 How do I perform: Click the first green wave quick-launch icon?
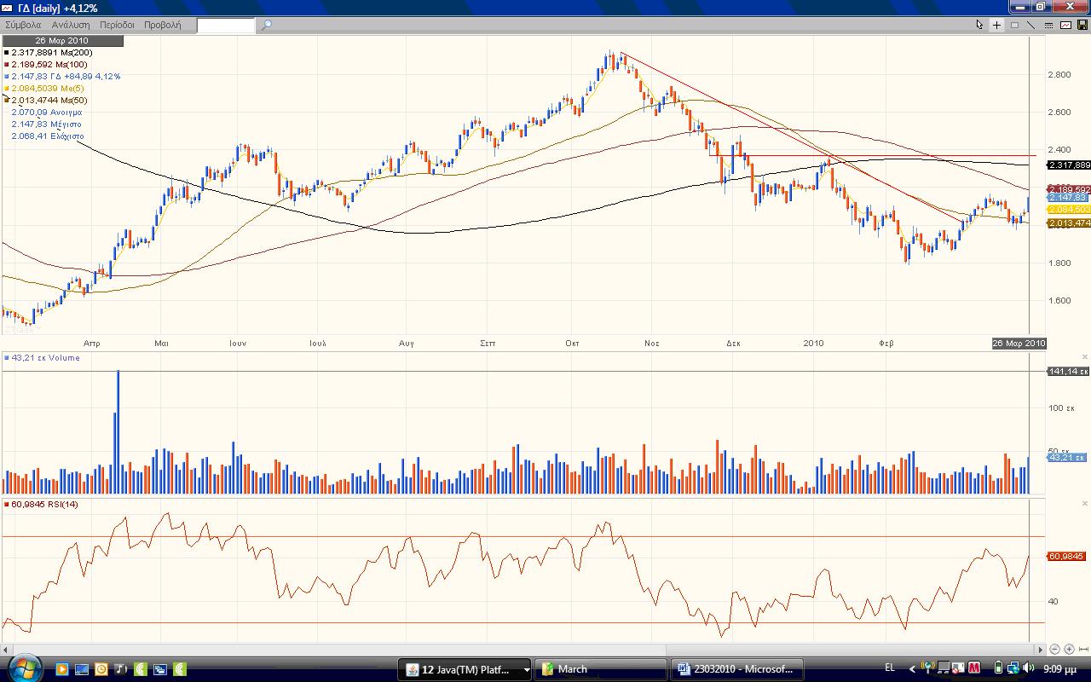(x=140, y=669)
